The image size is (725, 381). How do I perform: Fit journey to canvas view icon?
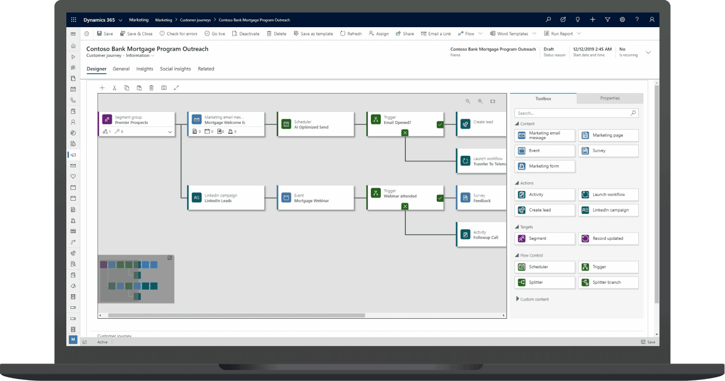tap(493, 101)
